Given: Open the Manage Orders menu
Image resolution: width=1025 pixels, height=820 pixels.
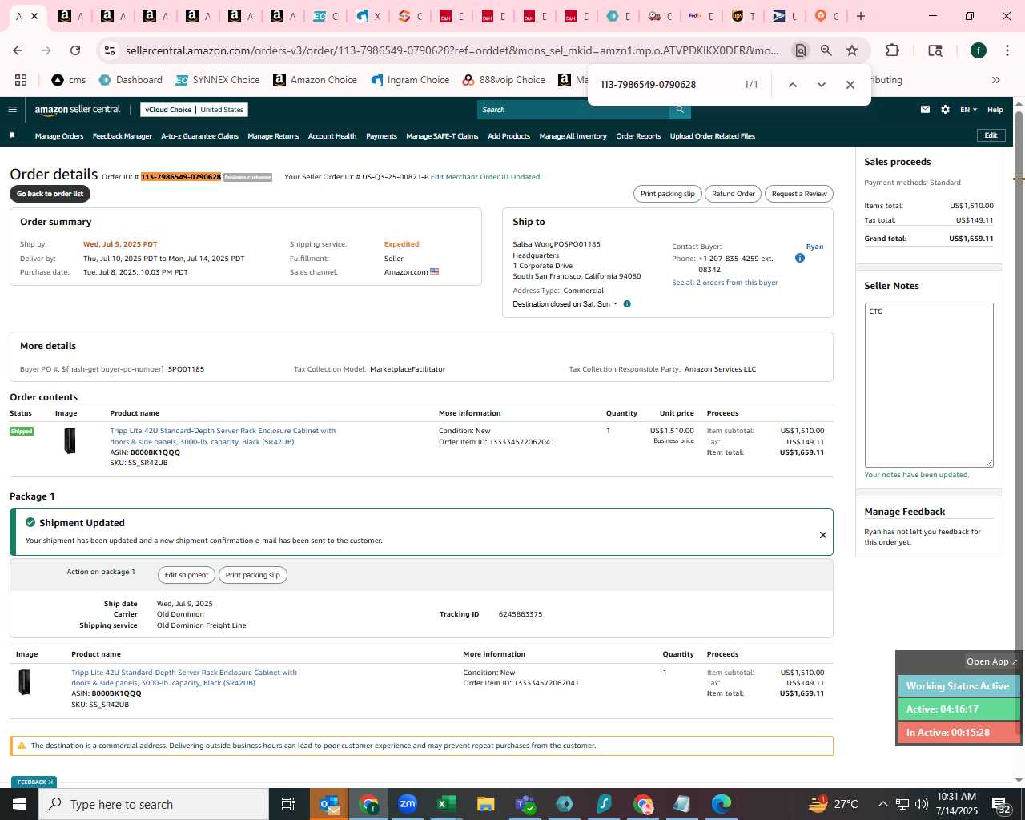Looking at the screenshot, I should pos(59,136).
